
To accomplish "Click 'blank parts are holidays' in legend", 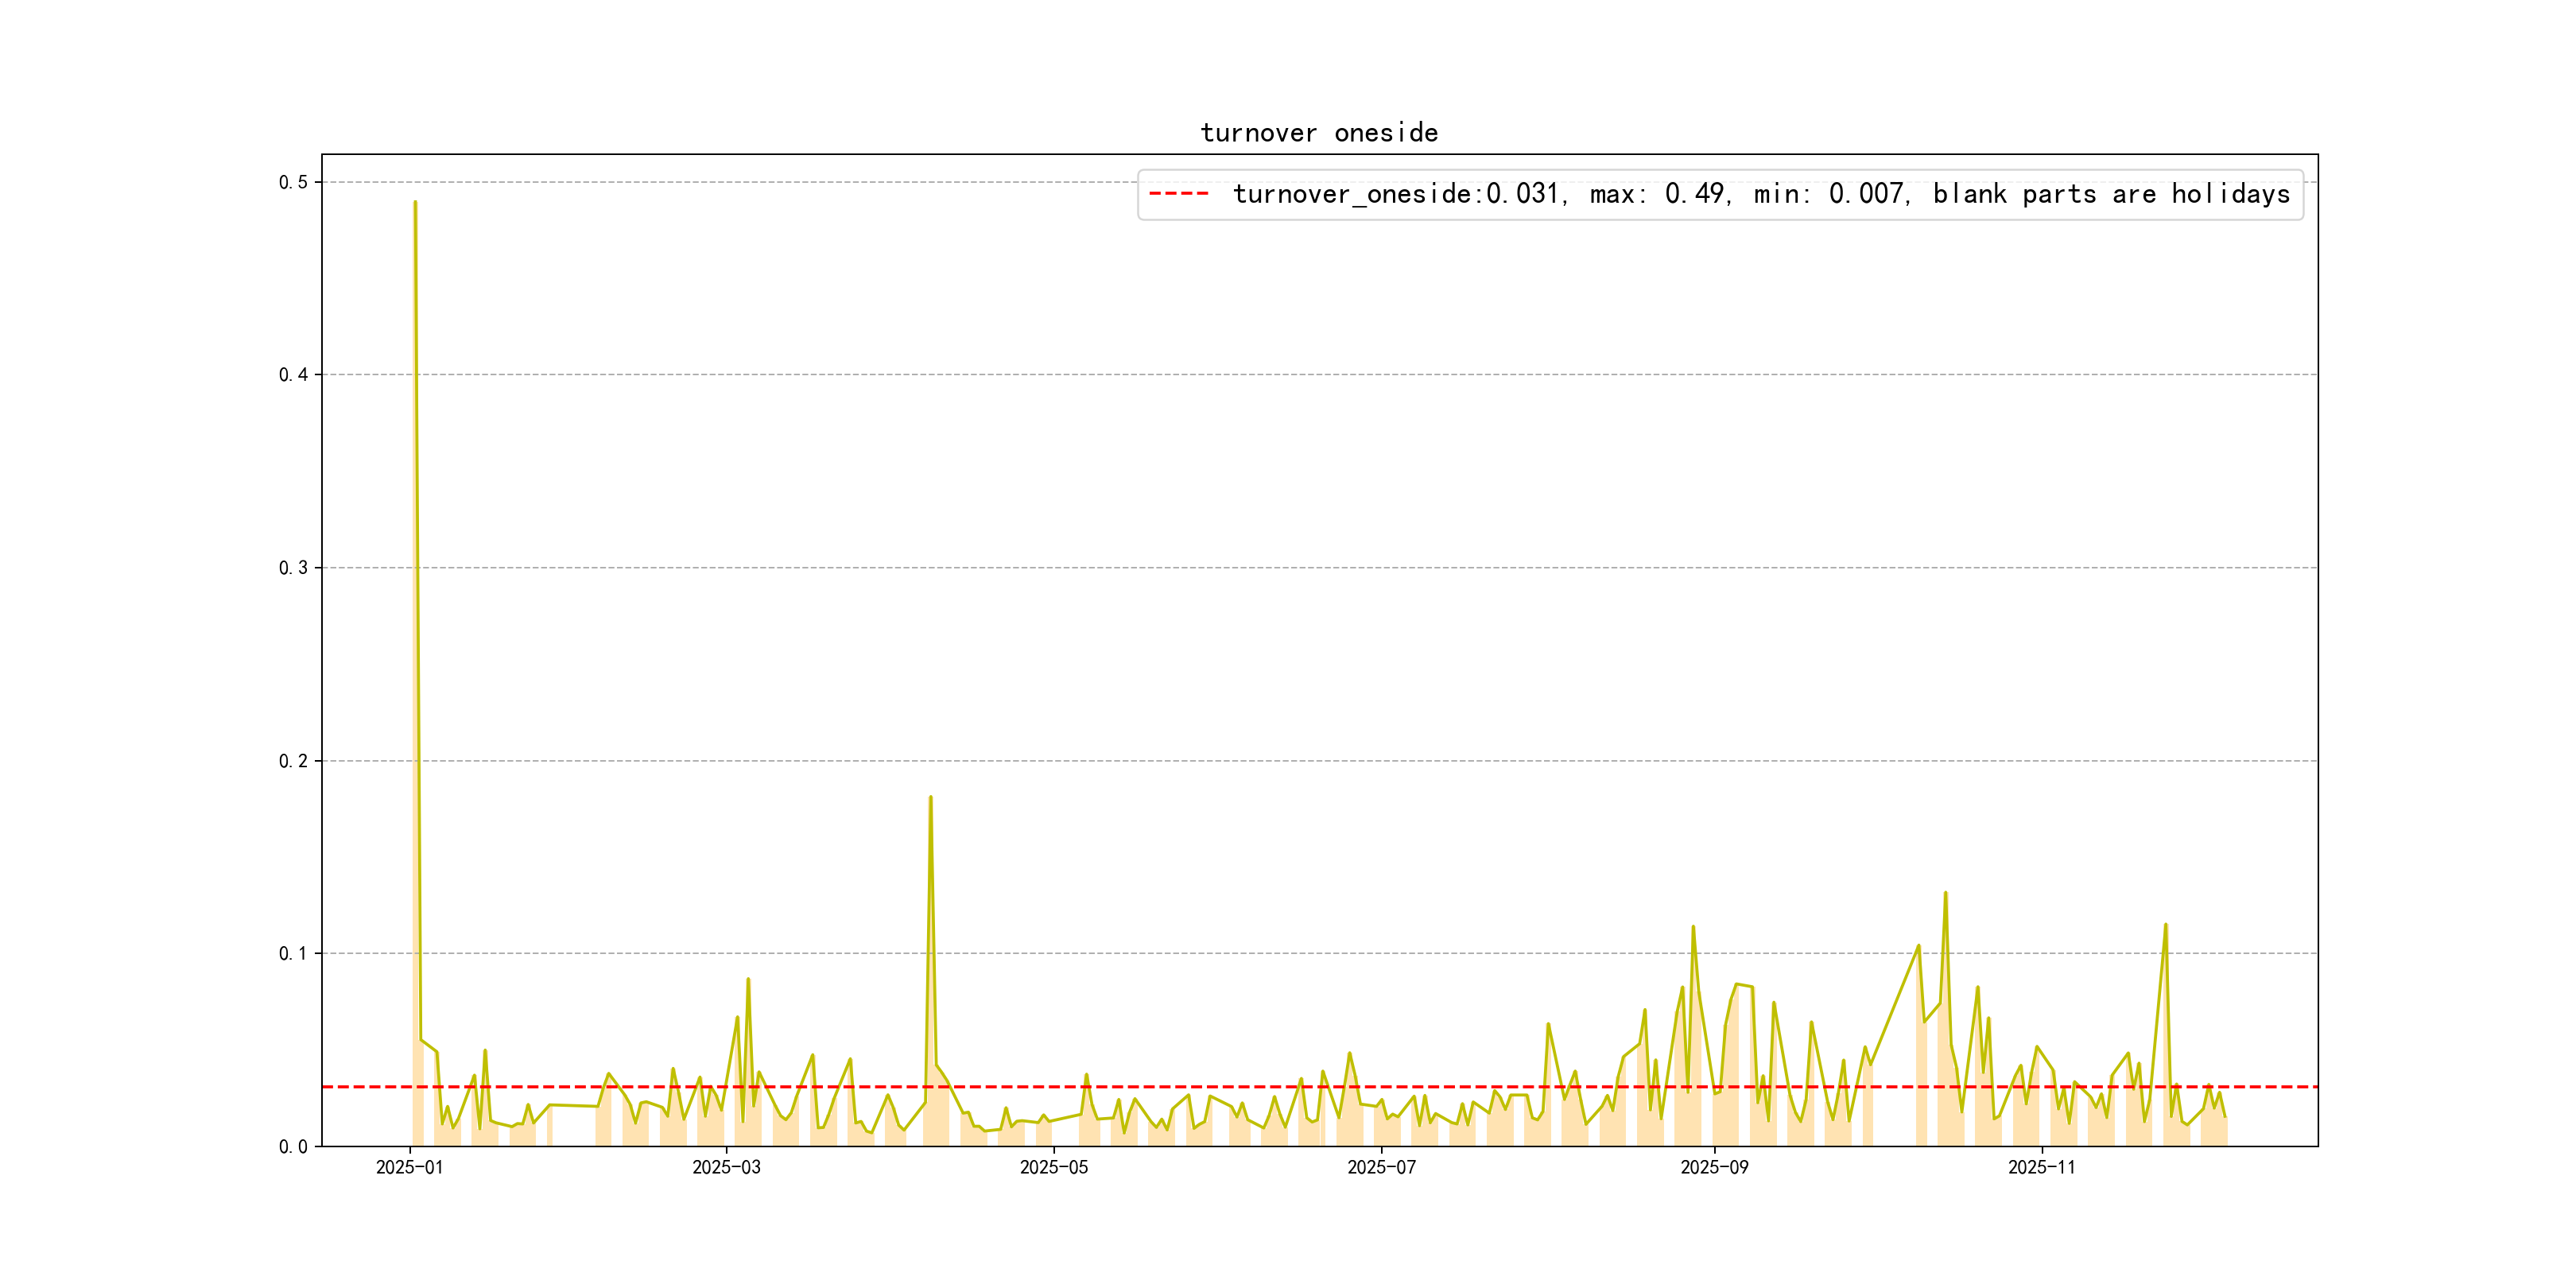I will point(2110,194).
